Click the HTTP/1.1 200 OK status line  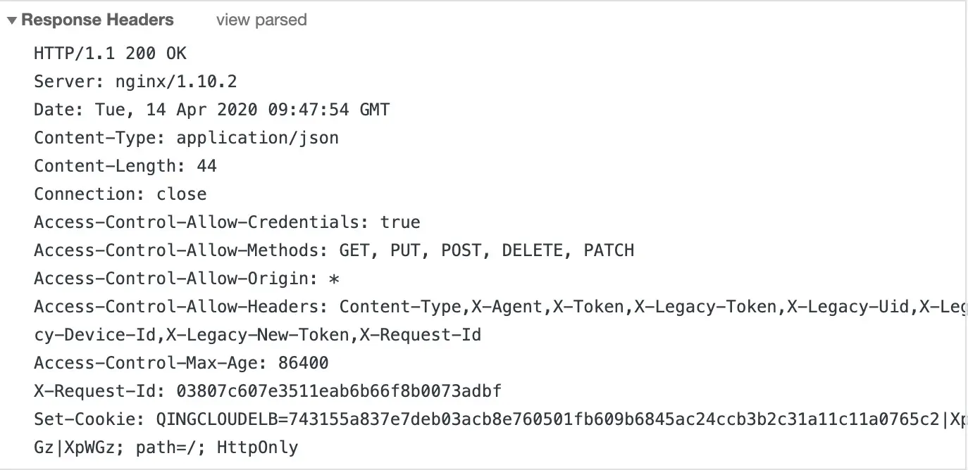tap(110, 53)
